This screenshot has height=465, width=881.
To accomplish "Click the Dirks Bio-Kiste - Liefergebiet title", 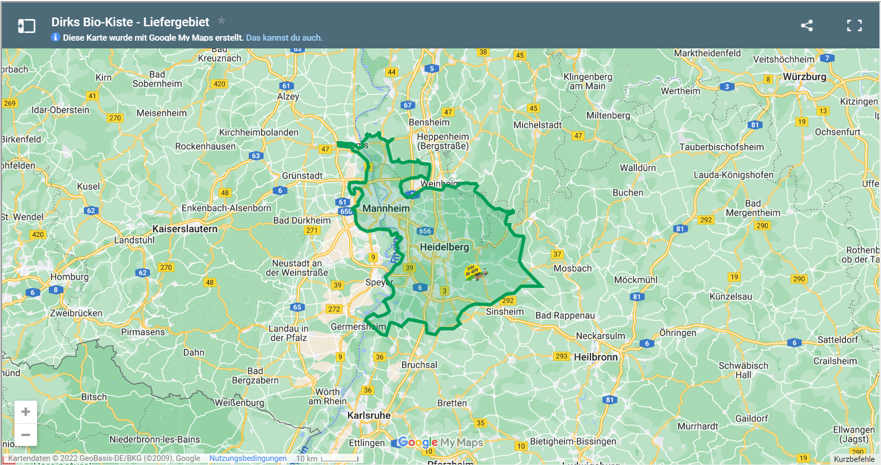I will [130, 22].
